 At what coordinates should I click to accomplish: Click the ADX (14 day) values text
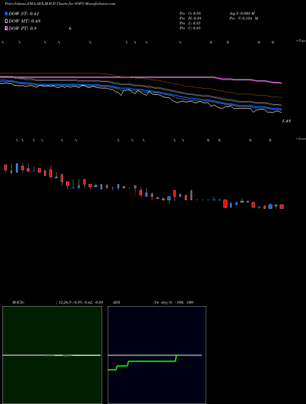pyautogui.click(x=173, y=302)
